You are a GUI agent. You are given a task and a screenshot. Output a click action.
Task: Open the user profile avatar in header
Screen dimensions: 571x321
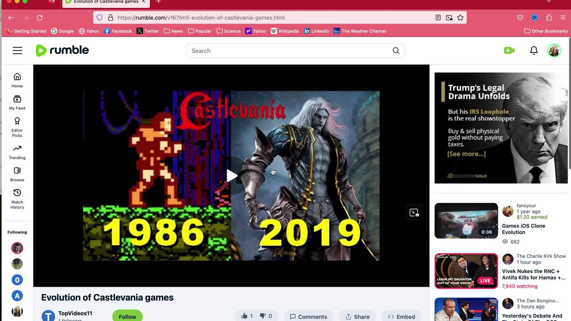tap(554, 50)
